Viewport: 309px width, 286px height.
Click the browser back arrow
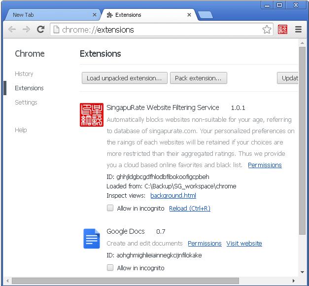point(12,30)
